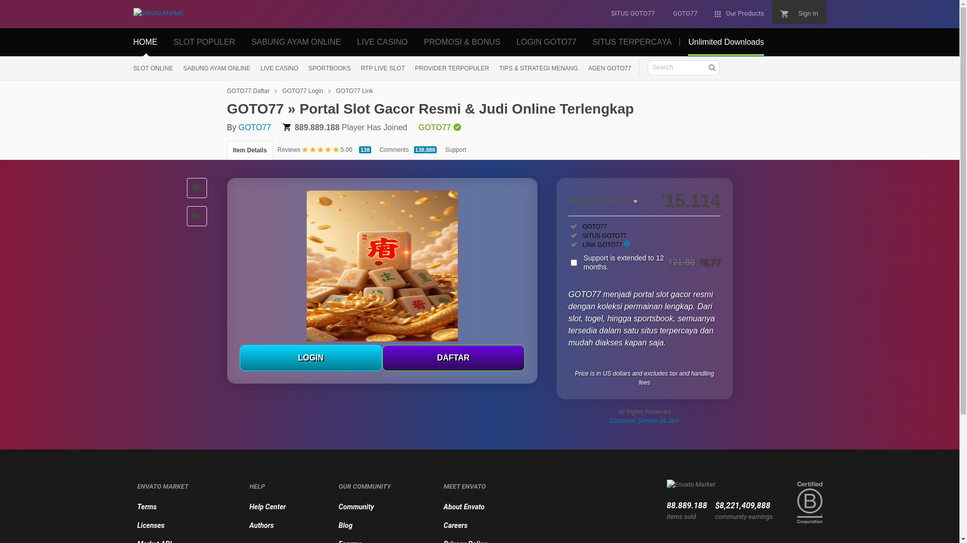Open the Our Products dropdown menu
This screenshot has height=543, width=967.
coord(739,14)
